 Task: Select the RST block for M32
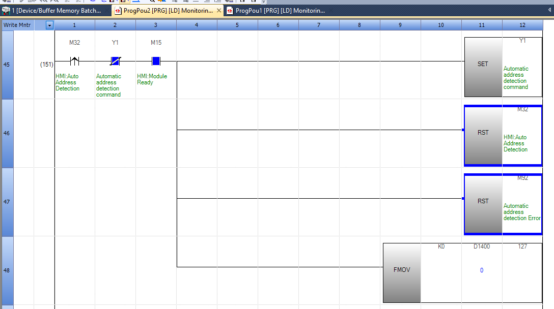tap(483, 133)
